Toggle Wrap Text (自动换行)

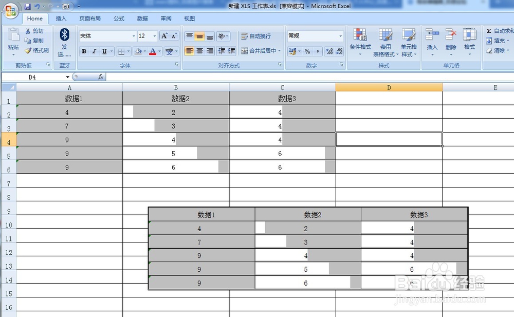[x=260, y=36]
